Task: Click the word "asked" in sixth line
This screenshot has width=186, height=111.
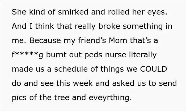Action: [123, 83]
